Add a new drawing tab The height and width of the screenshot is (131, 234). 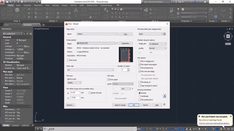pos(43,25)
